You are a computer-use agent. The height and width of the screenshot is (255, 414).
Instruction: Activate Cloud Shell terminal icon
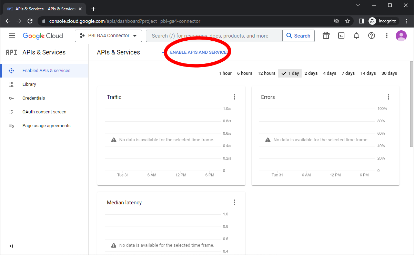(x=341, y=35)
